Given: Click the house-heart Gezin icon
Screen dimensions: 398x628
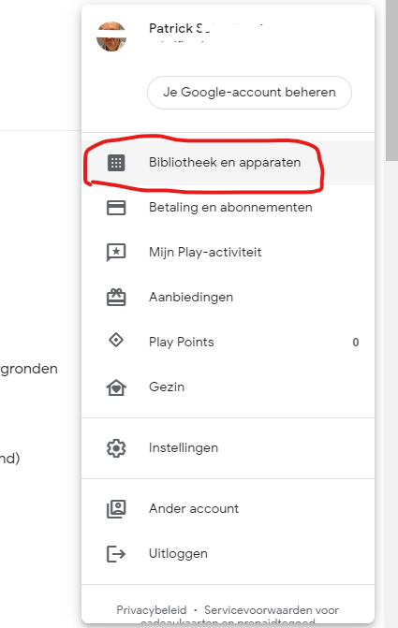Looking at the screenshot, I should 116,387.
